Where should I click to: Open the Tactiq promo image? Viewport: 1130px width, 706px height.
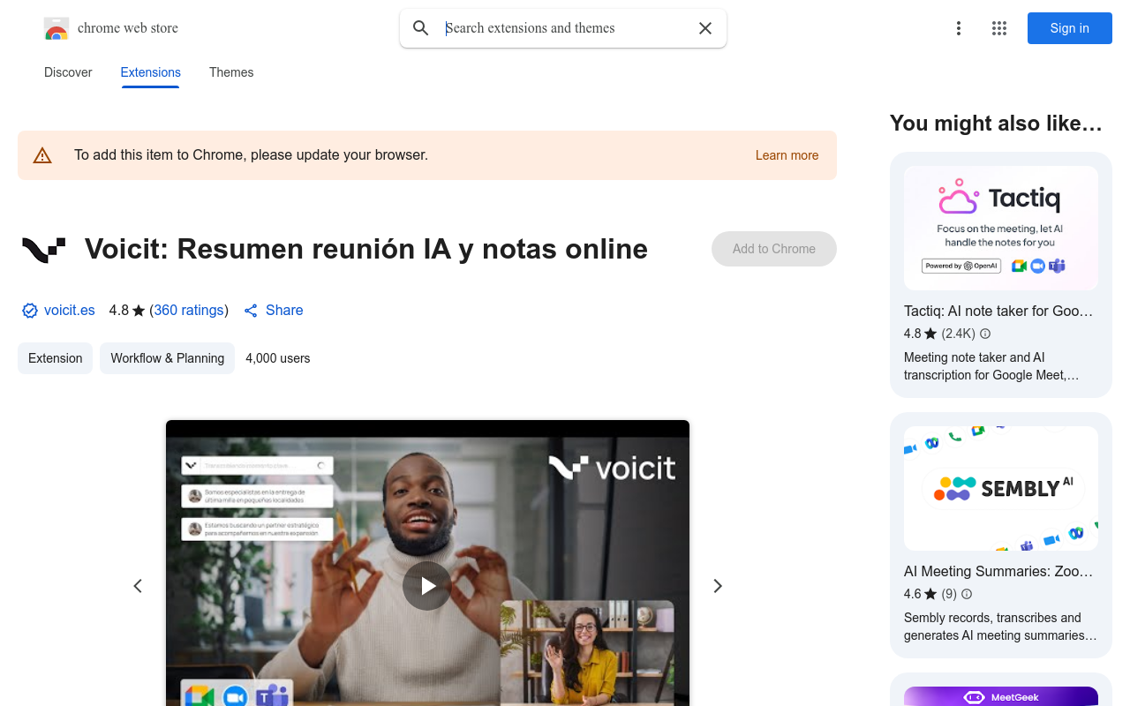coord(1001,229)
